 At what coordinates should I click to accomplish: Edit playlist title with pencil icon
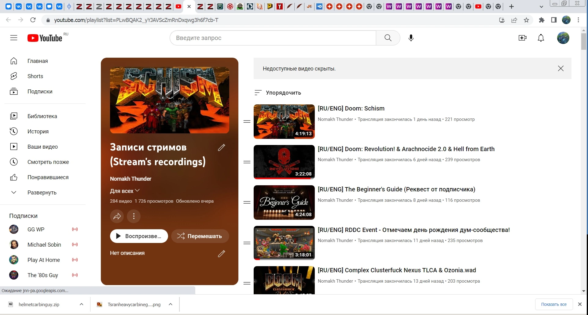[222, 147]
